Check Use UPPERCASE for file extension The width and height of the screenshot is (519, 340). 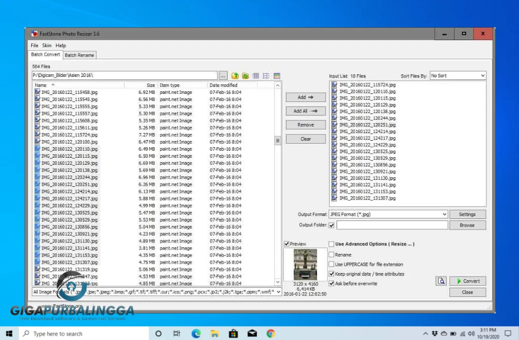click(x=331, y=265)
